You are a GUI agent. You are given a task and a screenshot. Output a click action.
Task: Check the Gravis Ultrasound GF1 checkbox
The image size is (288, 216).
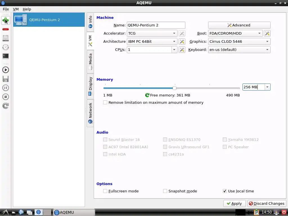pos(165,147)
